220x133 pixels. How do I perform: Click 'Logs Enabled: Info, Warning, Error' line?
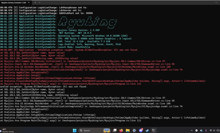[x=60, y=44]
